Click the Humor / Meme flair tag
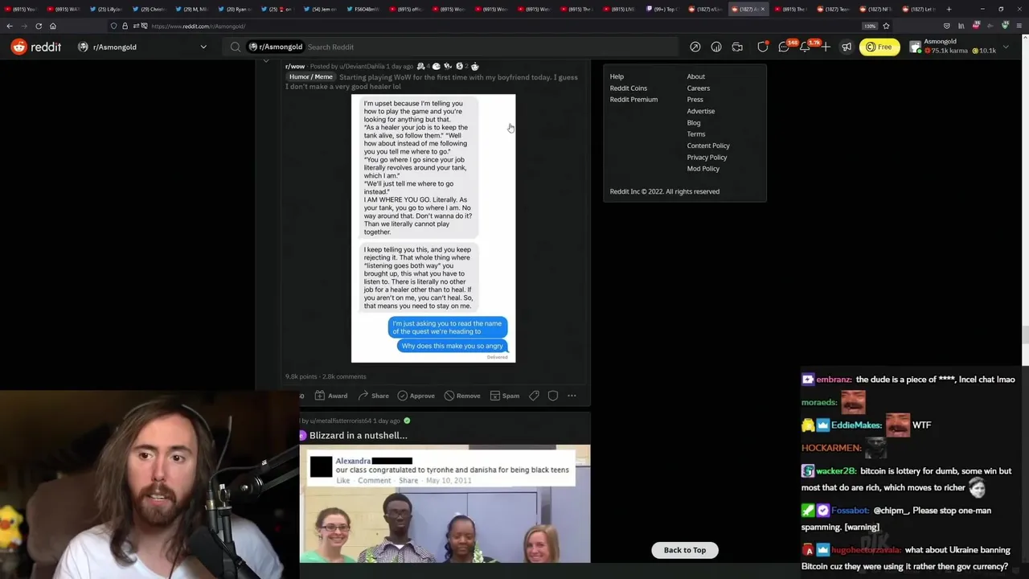Viewport: 1029px width, 579px height. coord(310,76)
